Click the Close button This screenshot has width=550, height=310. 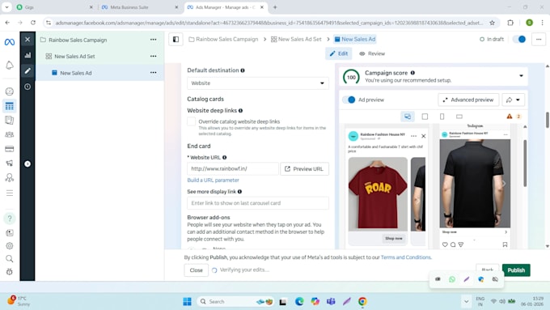pyautogui.click(x=196, y=270)
